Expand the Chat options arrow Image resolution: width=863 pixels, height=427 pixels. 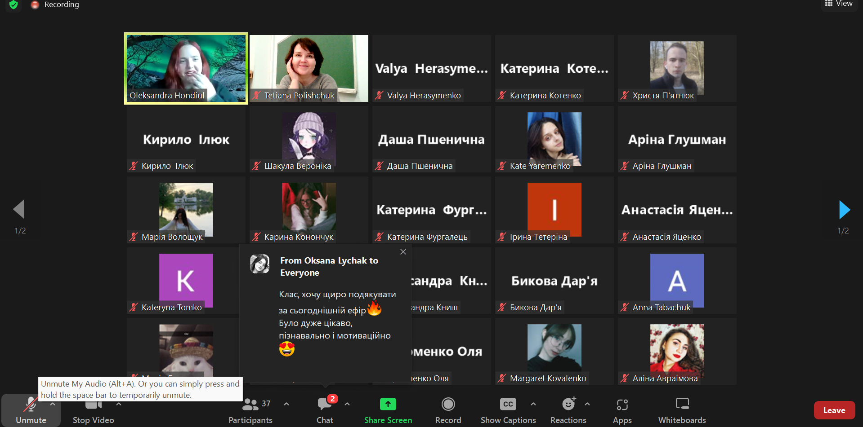pyautogui.click(x=347, y=404)
